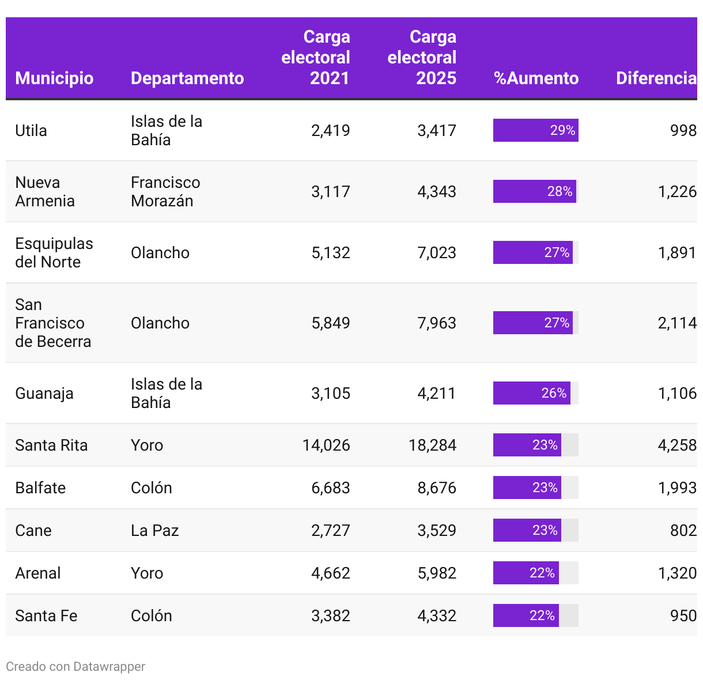Click the Diferencia column header

(656, 78)
